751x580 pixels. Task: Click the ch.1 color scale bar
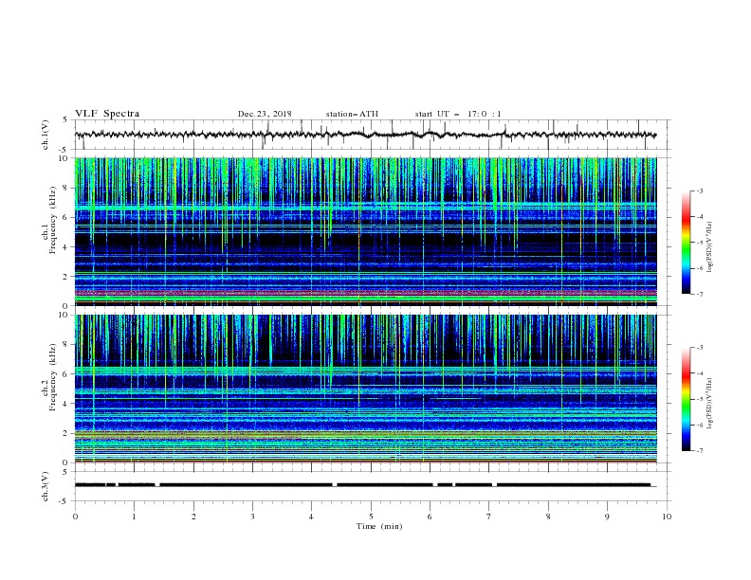[686, 243]
